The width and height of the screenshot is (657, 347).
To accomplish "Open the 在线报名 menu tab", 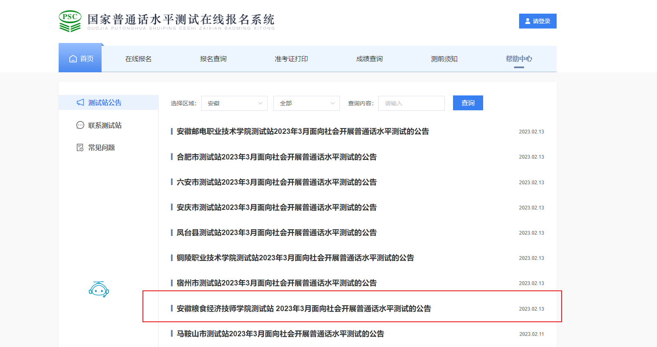I will 138,59.
